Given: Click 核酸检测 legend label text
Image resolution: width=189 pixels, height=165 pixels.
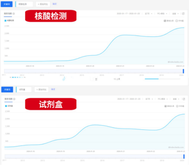Looking at the screenshot, I should [10, 20].
